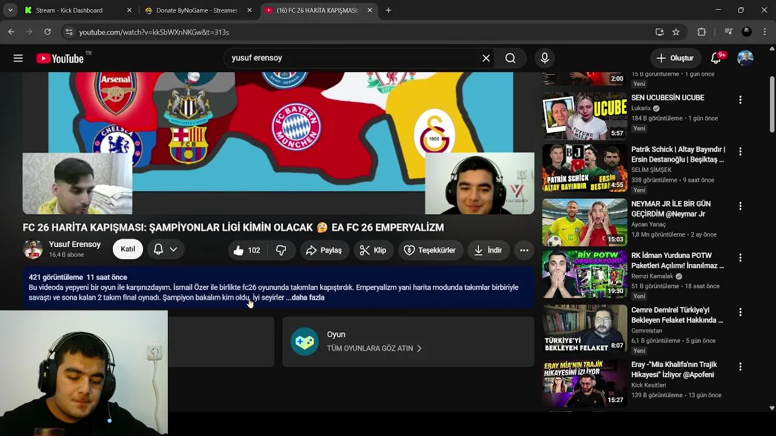
Task: Open the Yusuf Erensoy channel name link
Action: pyautogui.click(x=75, y=244)
